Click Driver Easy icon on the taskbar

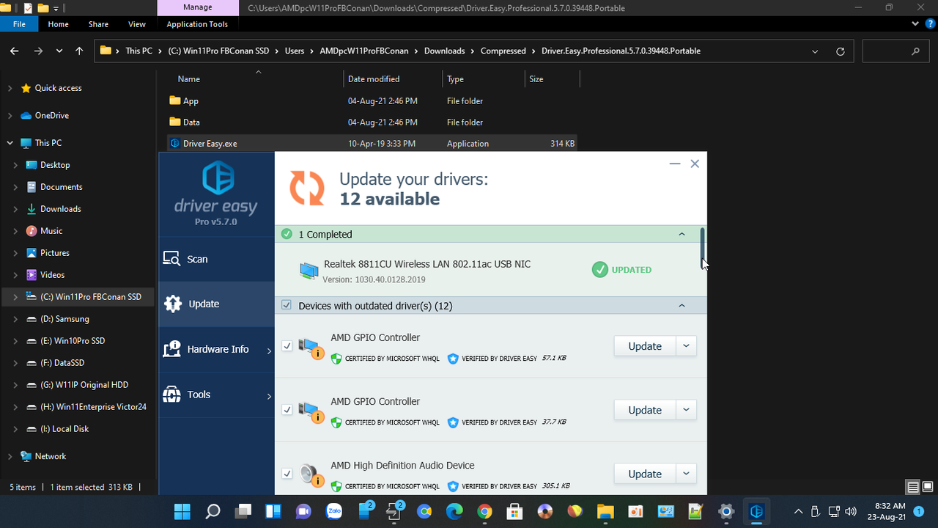click(x=756, y=511)
